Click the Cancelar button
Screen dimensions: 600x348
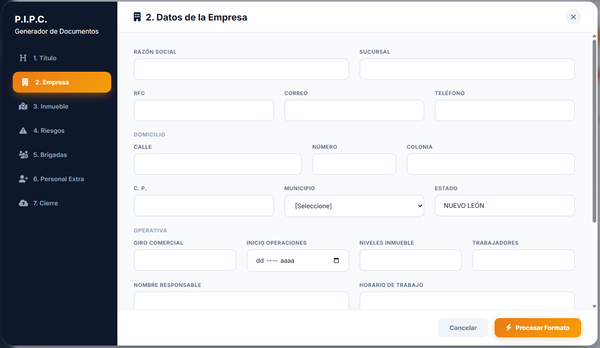pyautogui.click(x=463, y=328)
